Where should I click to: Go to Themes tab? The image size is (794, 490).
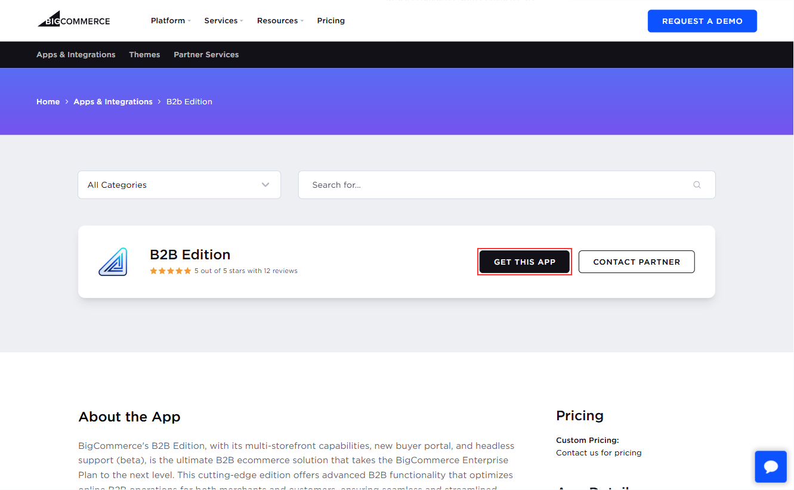(144, 54)
